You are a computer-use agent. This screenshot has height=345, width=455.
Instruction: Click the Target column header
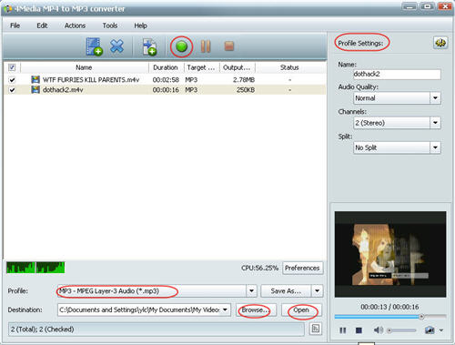coord(201,67)
